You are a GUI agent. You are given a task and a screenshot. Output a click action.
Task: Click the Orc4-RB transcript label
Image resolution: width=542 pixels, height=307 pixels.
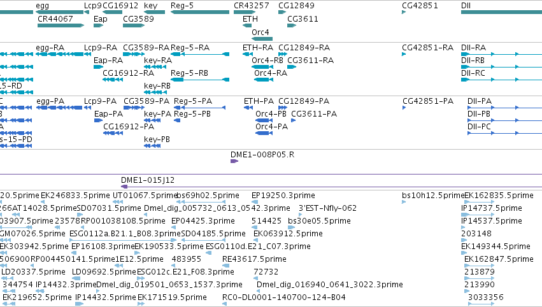[x=267, y=61]
